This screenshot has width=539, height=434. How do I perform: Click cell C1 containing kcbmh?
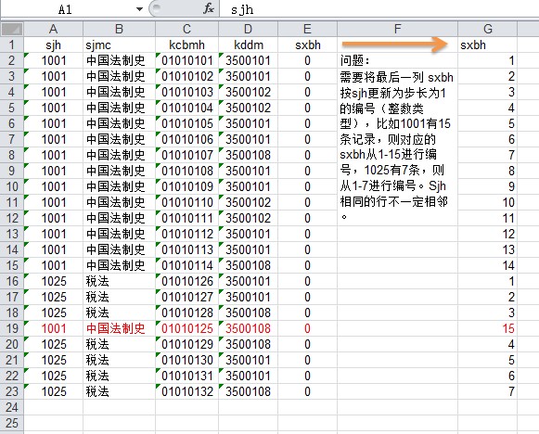click(x=186, y=45)
